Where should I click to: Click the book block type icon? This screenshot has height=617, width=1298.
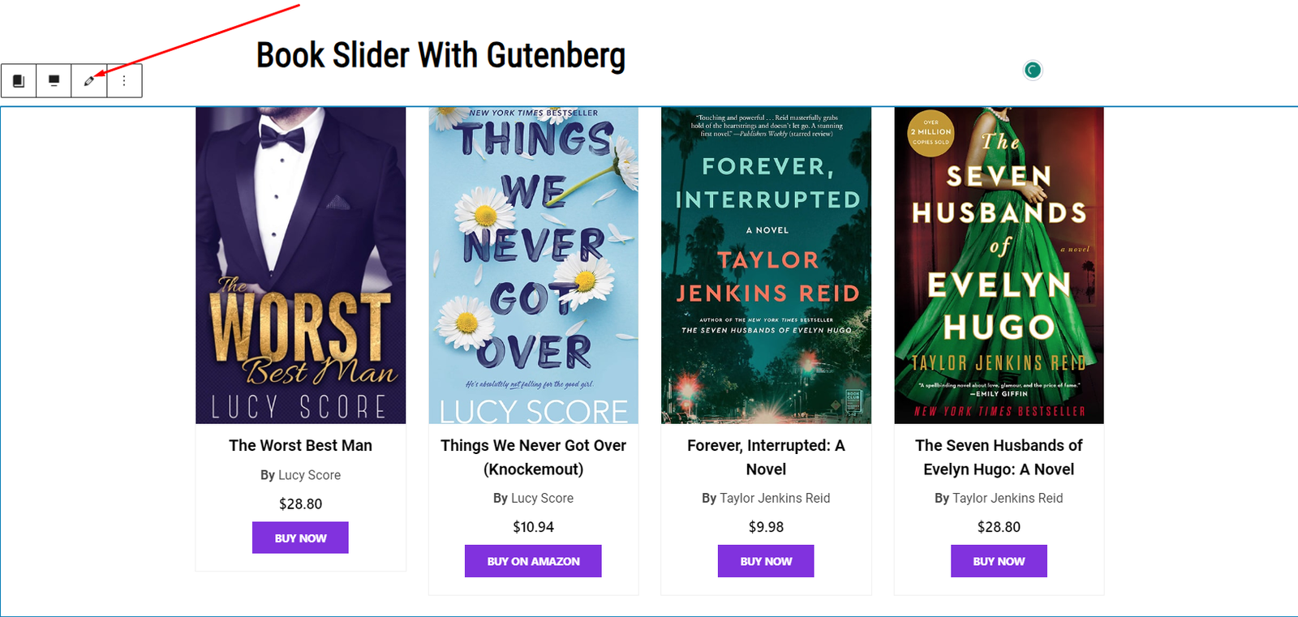[18, 81]
